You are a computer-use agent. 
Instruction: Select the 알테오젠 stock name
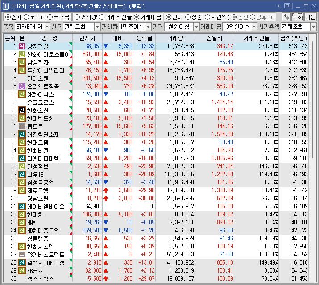pyautogui.click(x=37, y=78)
